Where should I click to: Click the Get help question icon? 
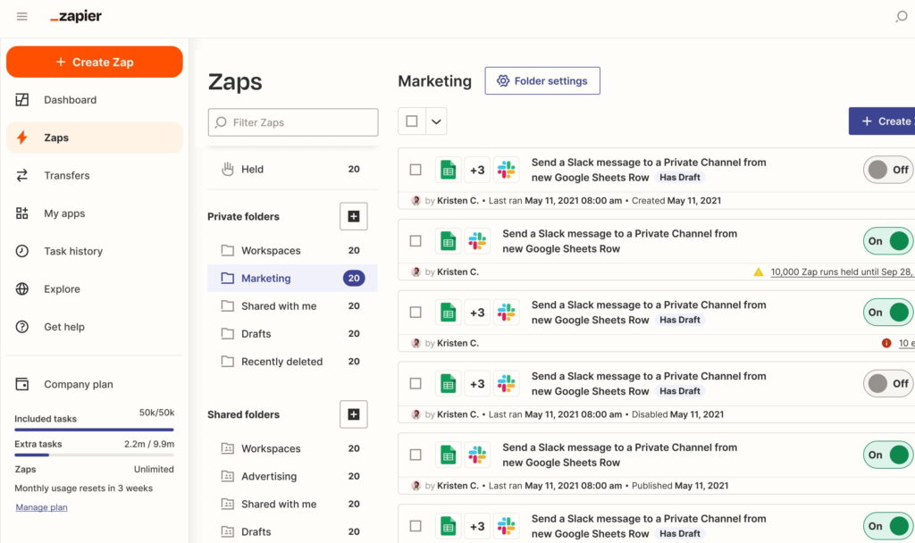click(x=22, y=327)
